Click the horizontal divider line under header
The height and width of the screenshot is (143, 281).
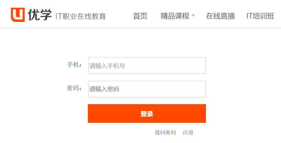point(140,28)
